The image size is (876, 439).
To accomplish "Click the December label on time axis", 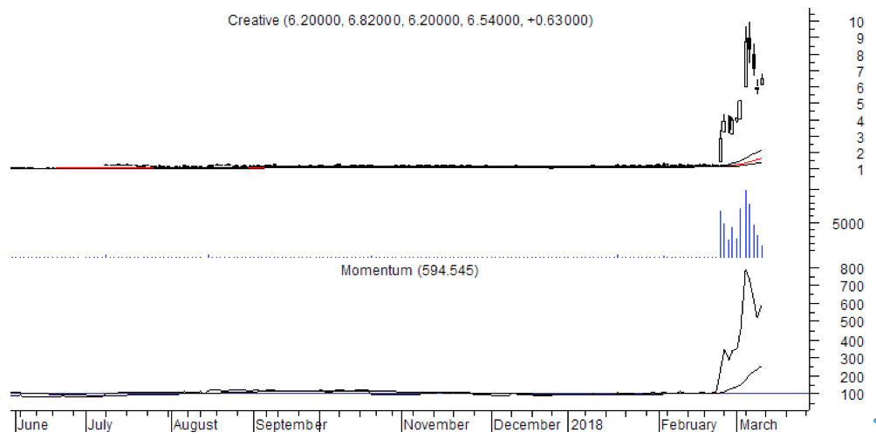I will coord(527,425).
